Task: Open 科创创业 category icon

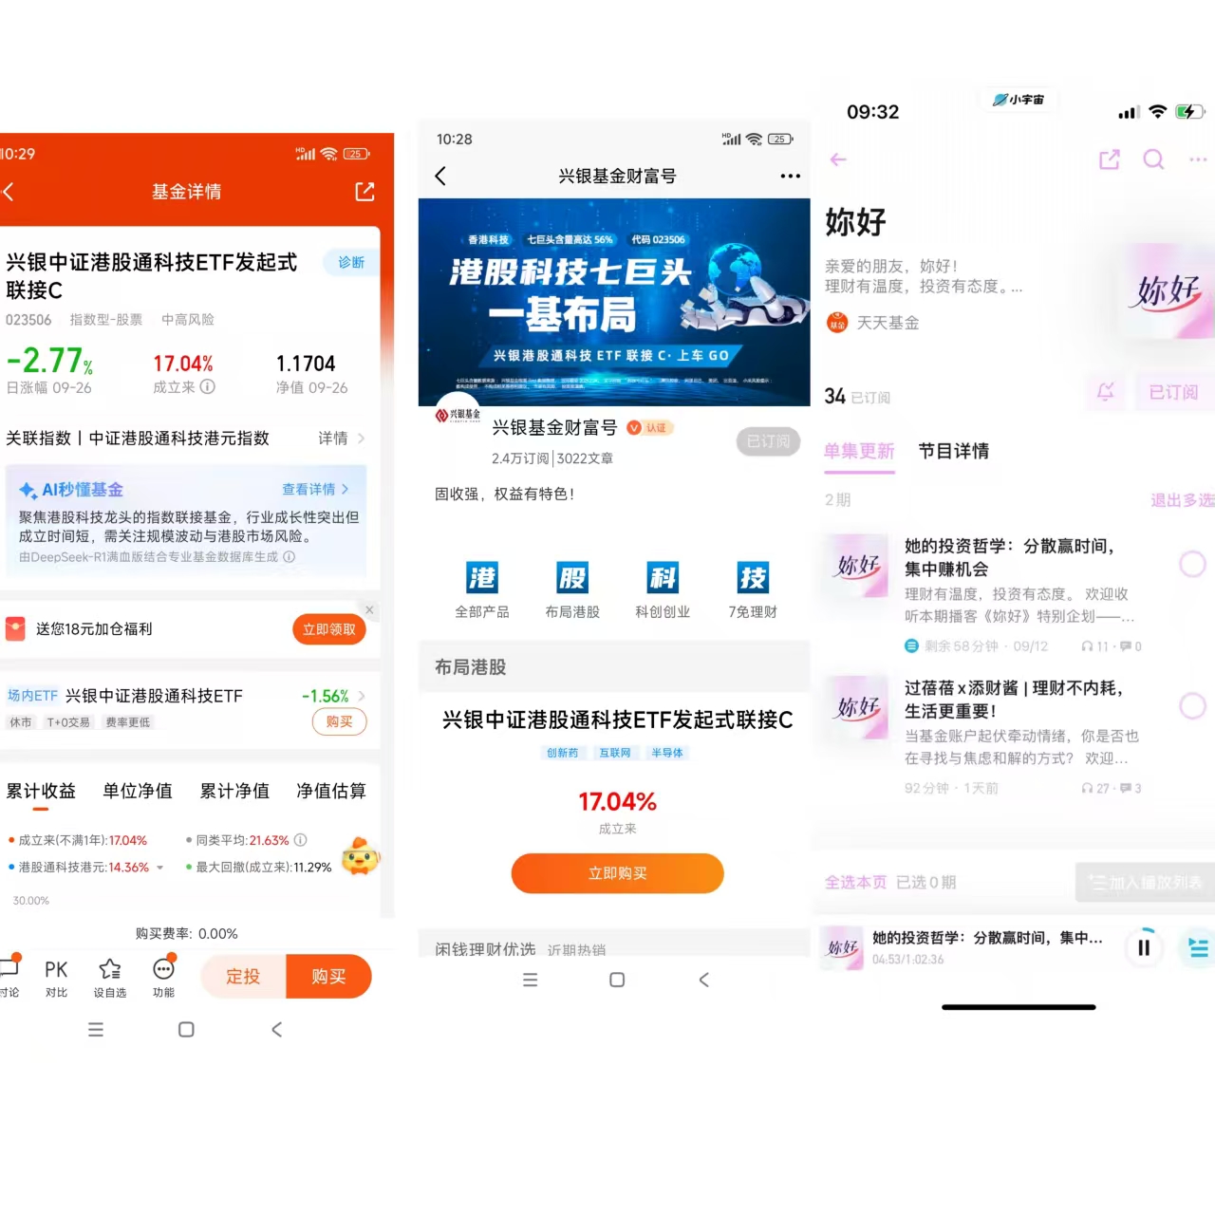Action: coord(663,589)
